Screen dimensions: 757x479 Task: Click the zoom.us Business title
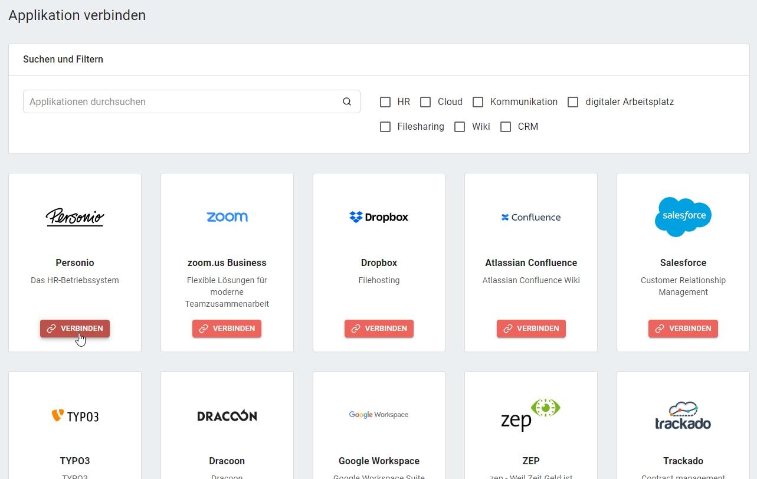(227, 263)
